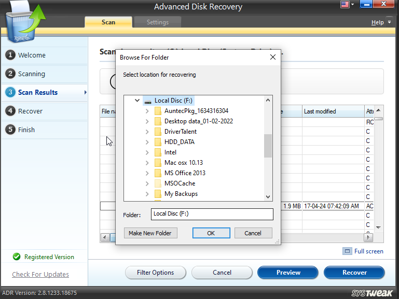Click the Registered Version green check icon
Screen dimensions: 399x299
click(x=17, y=257)
